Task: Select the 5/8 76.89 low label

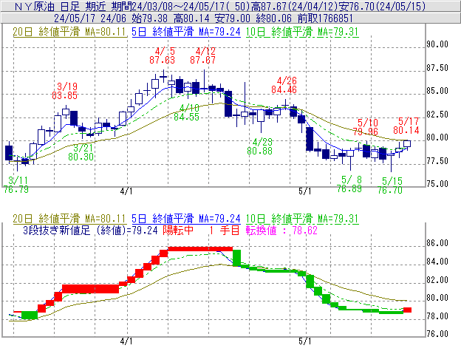Action: click(349, 184)
